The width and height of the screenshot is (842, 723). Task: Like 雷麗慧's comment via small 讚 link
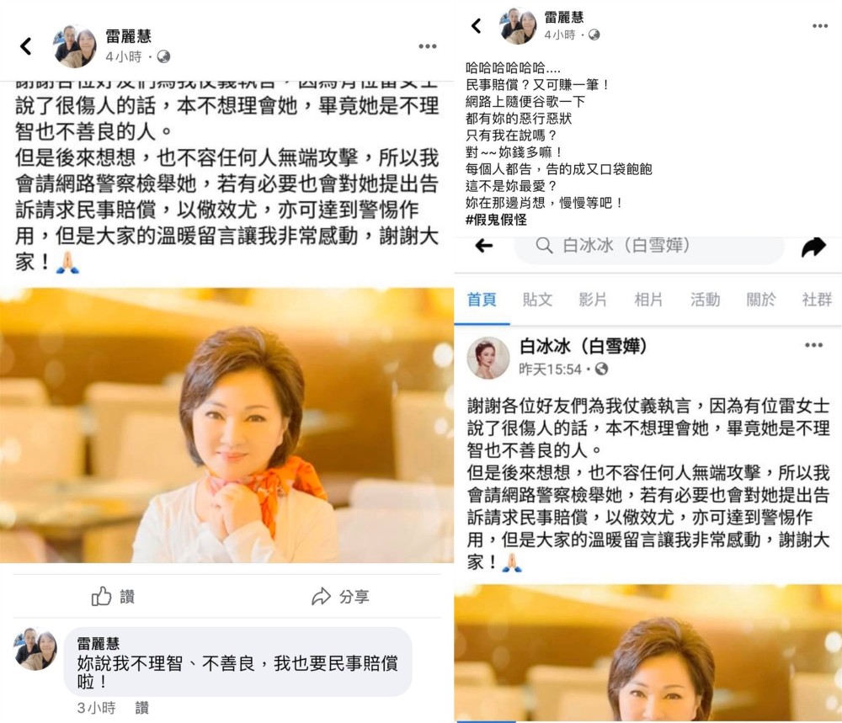pos(141,708)
